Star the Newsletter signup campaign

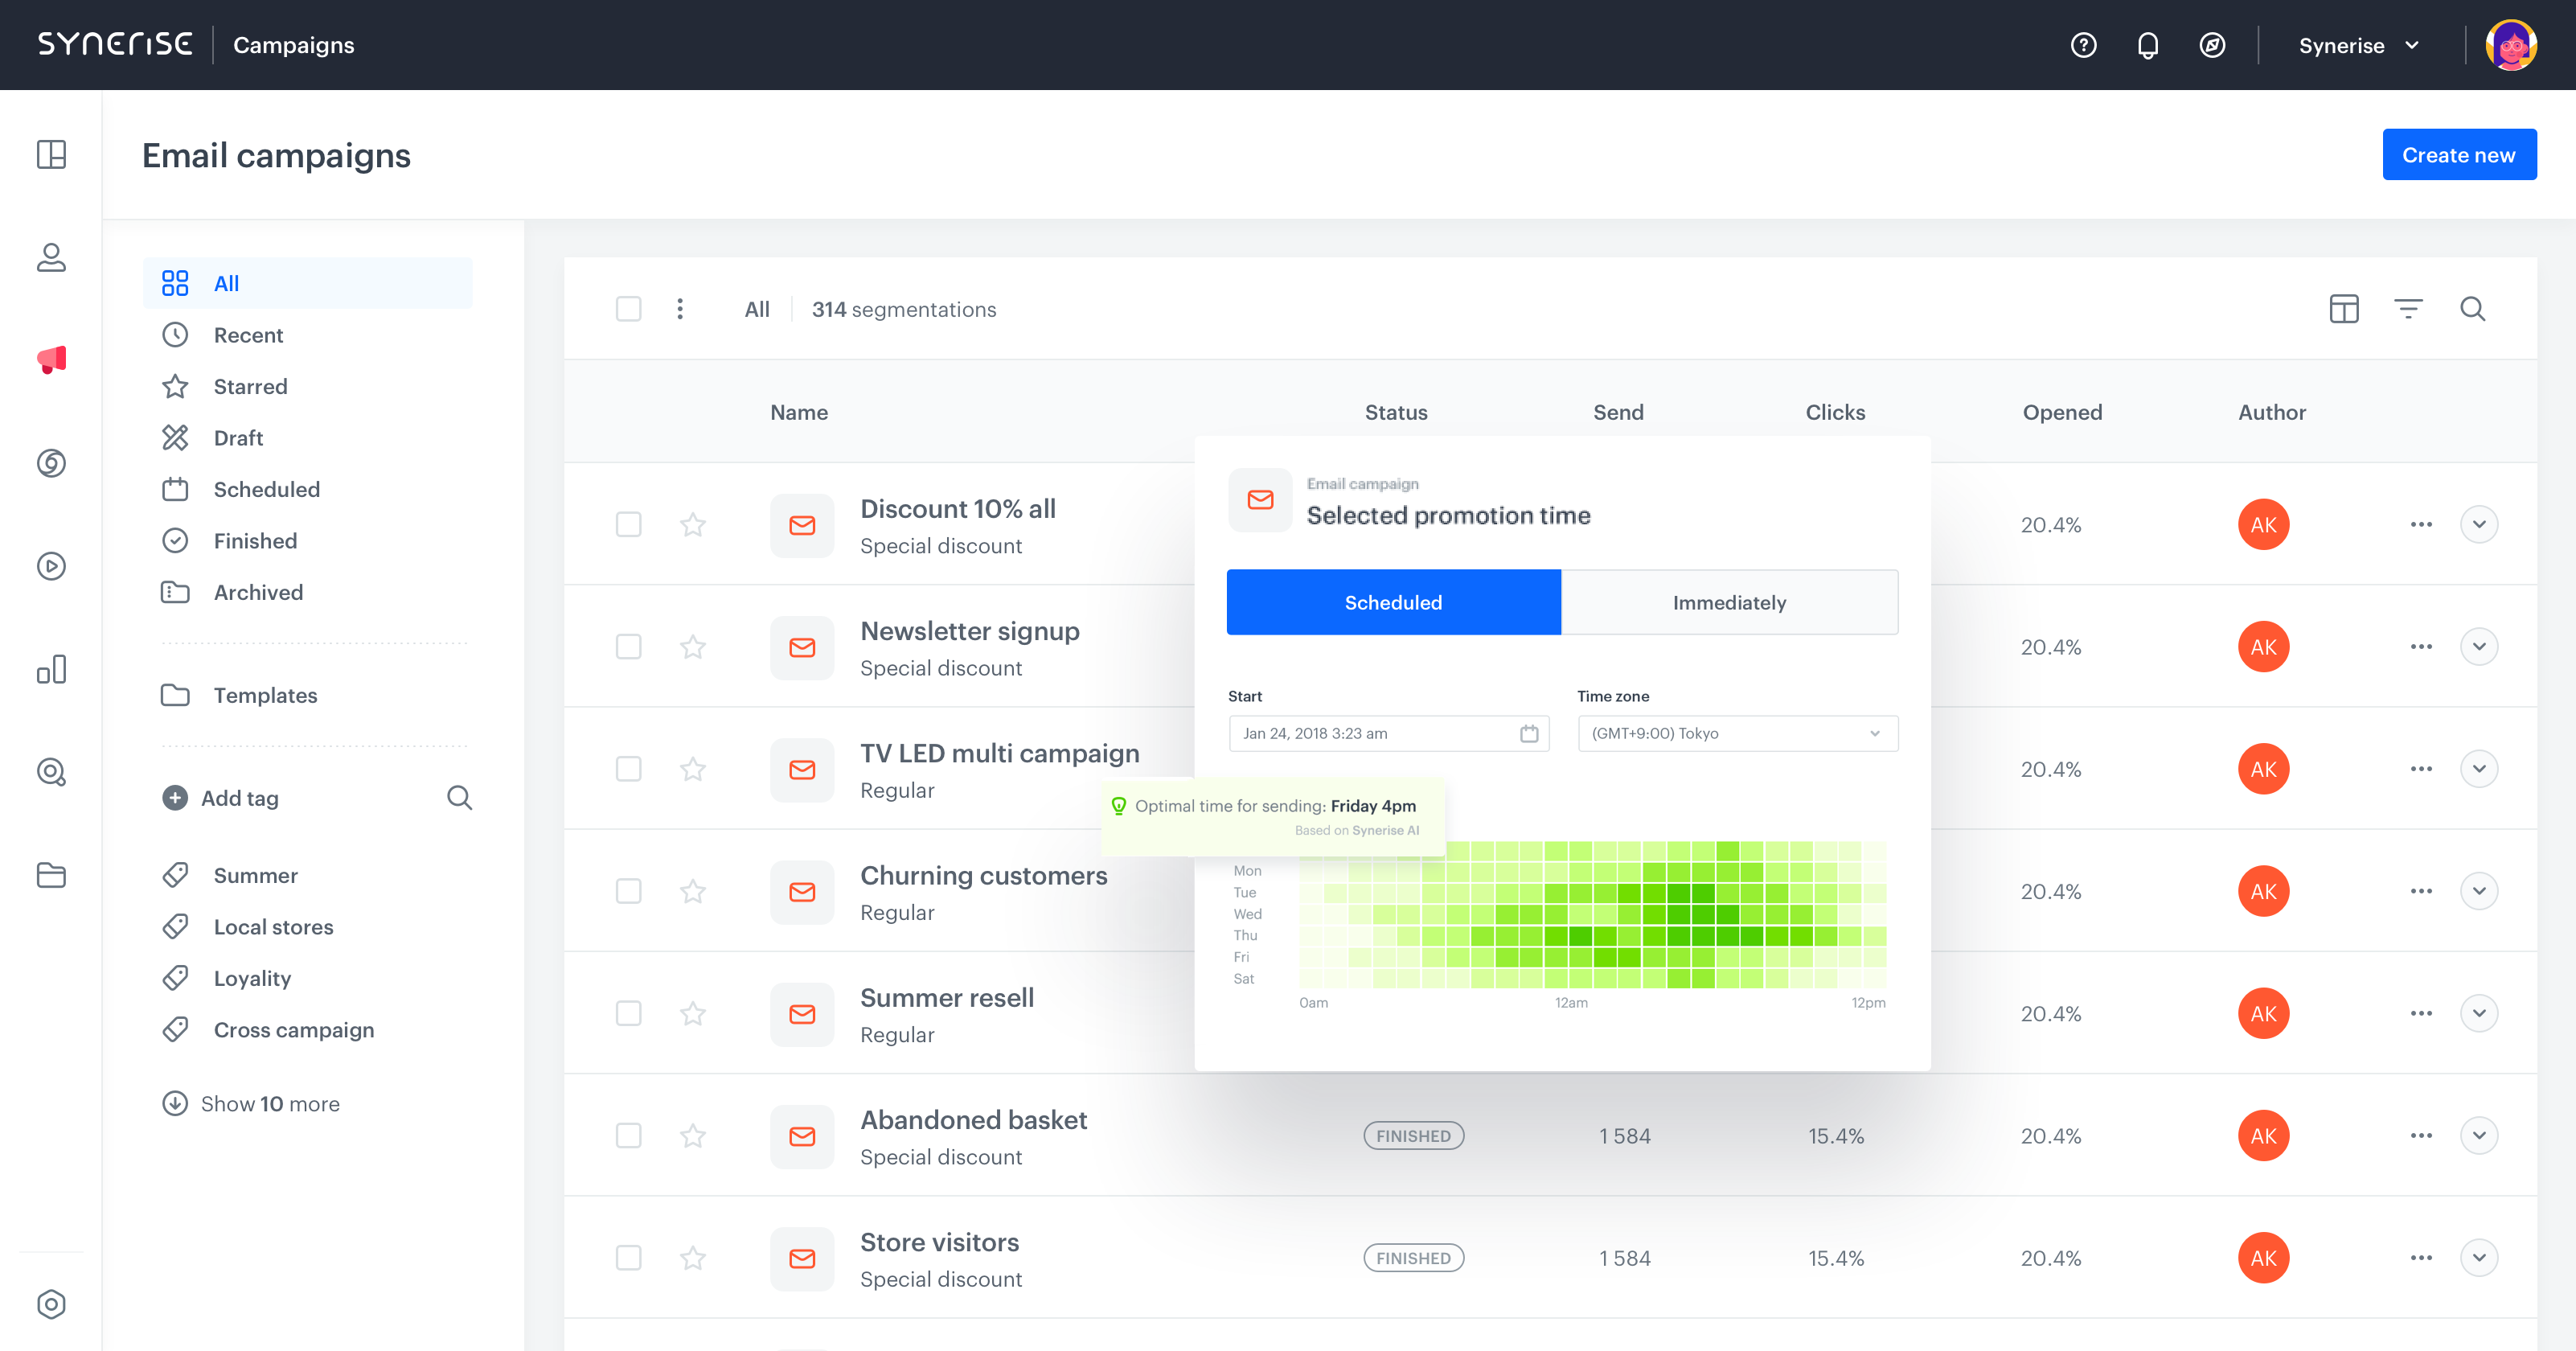(693, 646)
